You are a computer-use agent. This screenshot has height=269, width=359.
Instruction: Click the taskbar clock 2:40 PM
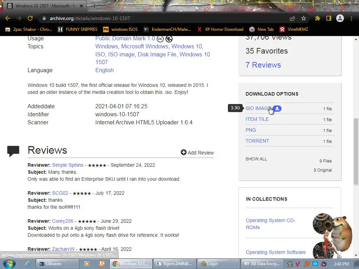[341, 264]
